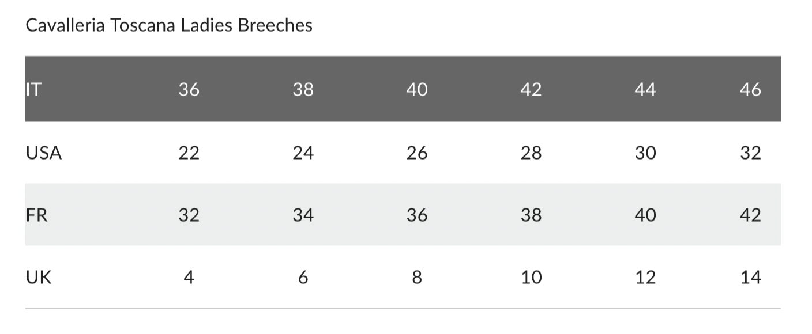Select the IT header label

(33, 90)
